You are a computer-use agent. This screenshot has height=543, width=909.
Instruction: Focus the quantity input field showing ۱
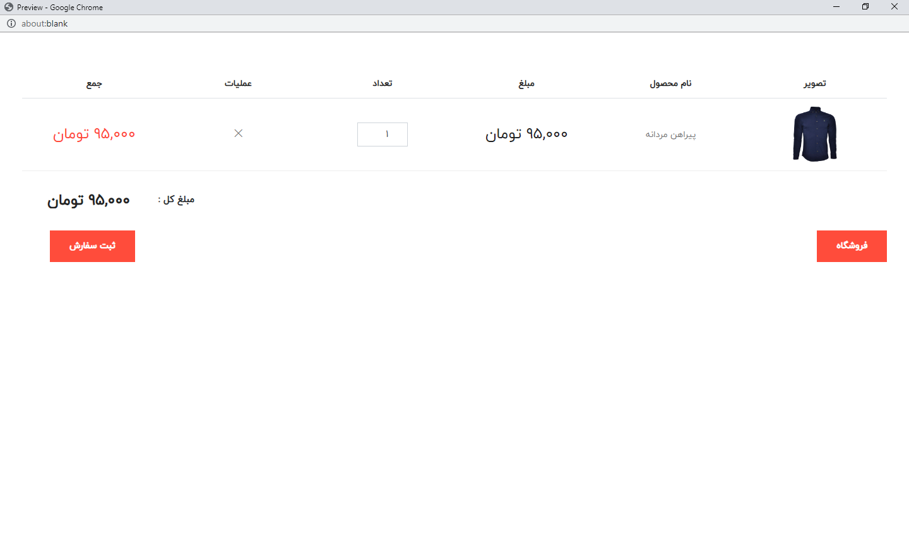[x=383, y=134]
